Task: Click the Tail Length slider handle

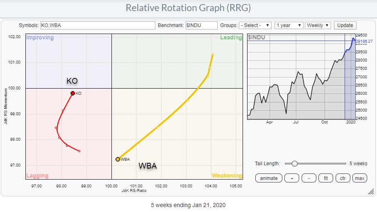Action: tap(294, 164)
